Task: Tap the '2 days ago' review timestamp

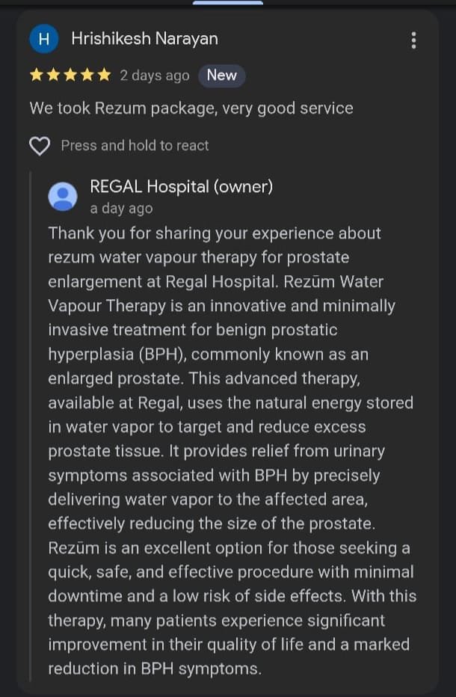Action: [x=155, y=76]
